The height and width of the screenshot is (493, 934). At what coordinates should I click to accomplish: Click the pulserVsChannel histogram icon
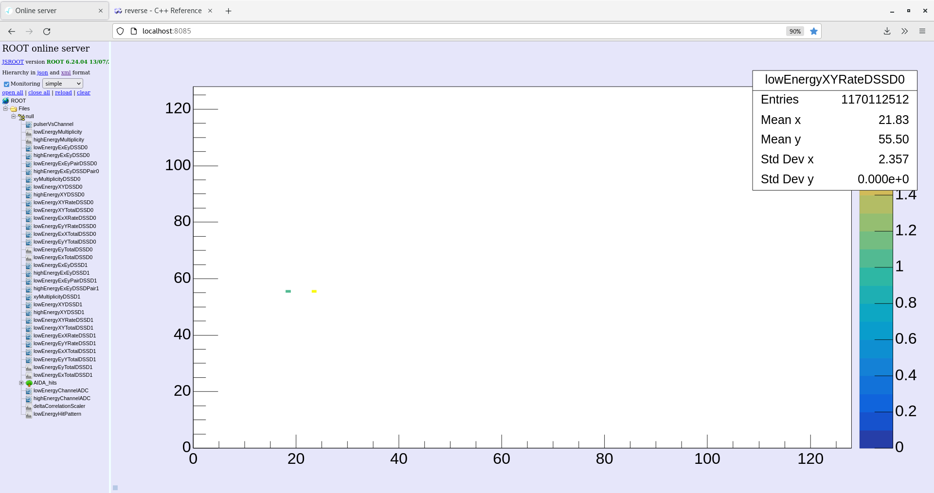pyautogui.click(x=29, y=124)
